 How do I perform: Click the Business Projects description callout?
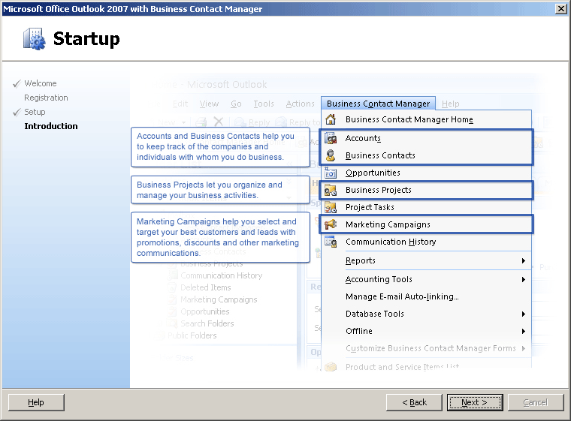(220, 190)
